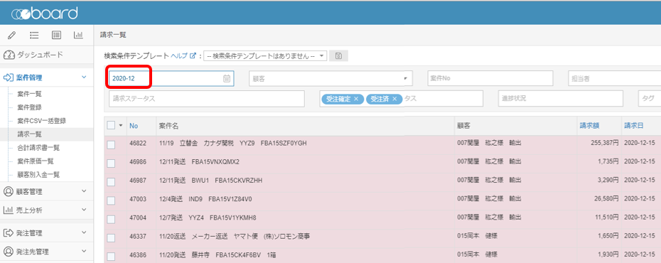Go to 案件登録 in sidebar
Viewport: 661px width, 263px height.
pos(30,107)
